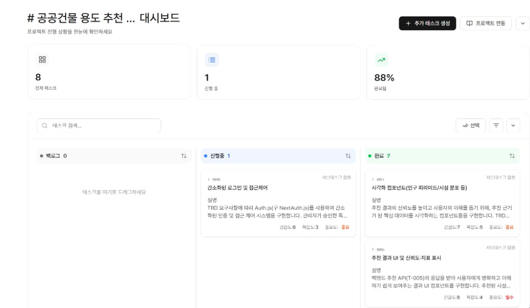Click the 1 진행 중 summary card
Screen dimensions: 530x308
279,72
